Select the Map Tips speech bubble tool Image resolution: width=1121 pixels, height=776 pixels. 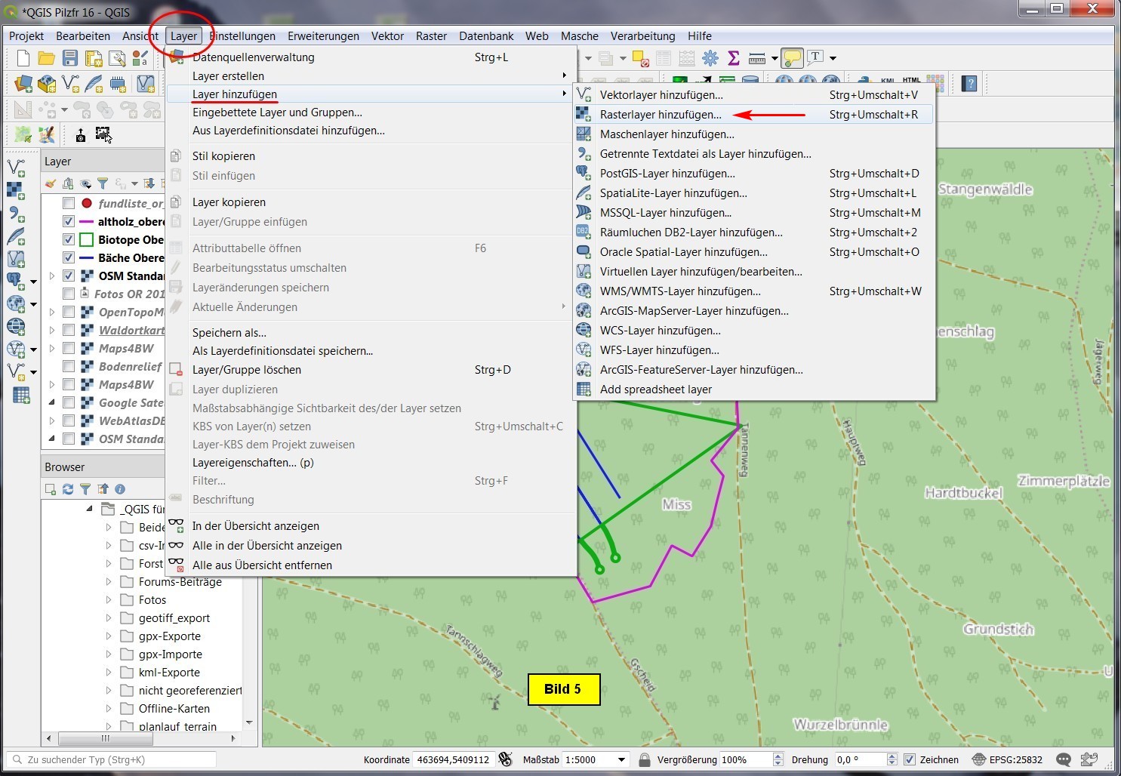click(x=791, y=58)
